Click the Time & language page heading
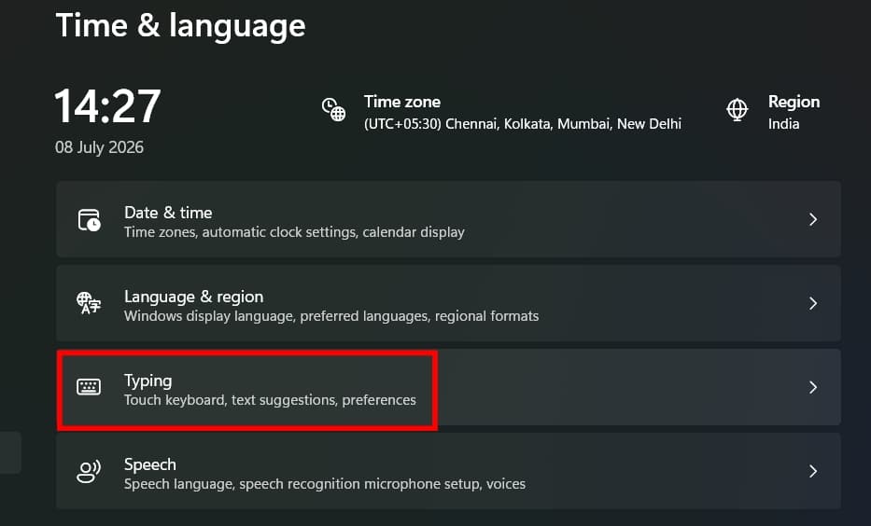Image resolution: width=871 pixels, height=526 pixels. (x=180, y=26)
